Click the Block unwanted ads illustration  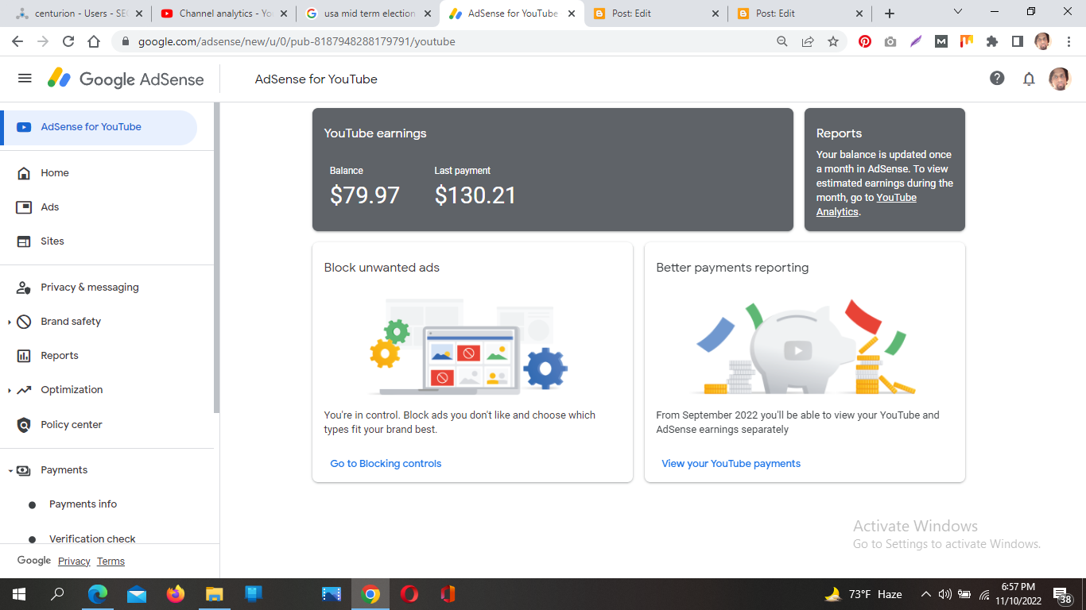click(x=469, y=346)
